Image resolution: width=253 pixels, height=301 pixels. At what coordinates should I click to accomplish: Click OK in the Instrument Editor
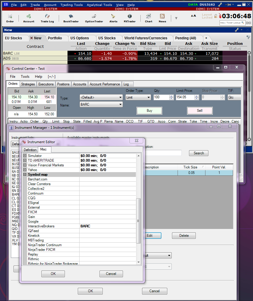(x=53, y=274)
